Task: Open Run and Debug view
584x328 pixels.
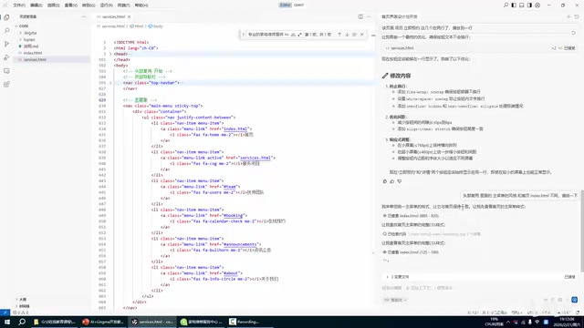Action: pos(6,57)
